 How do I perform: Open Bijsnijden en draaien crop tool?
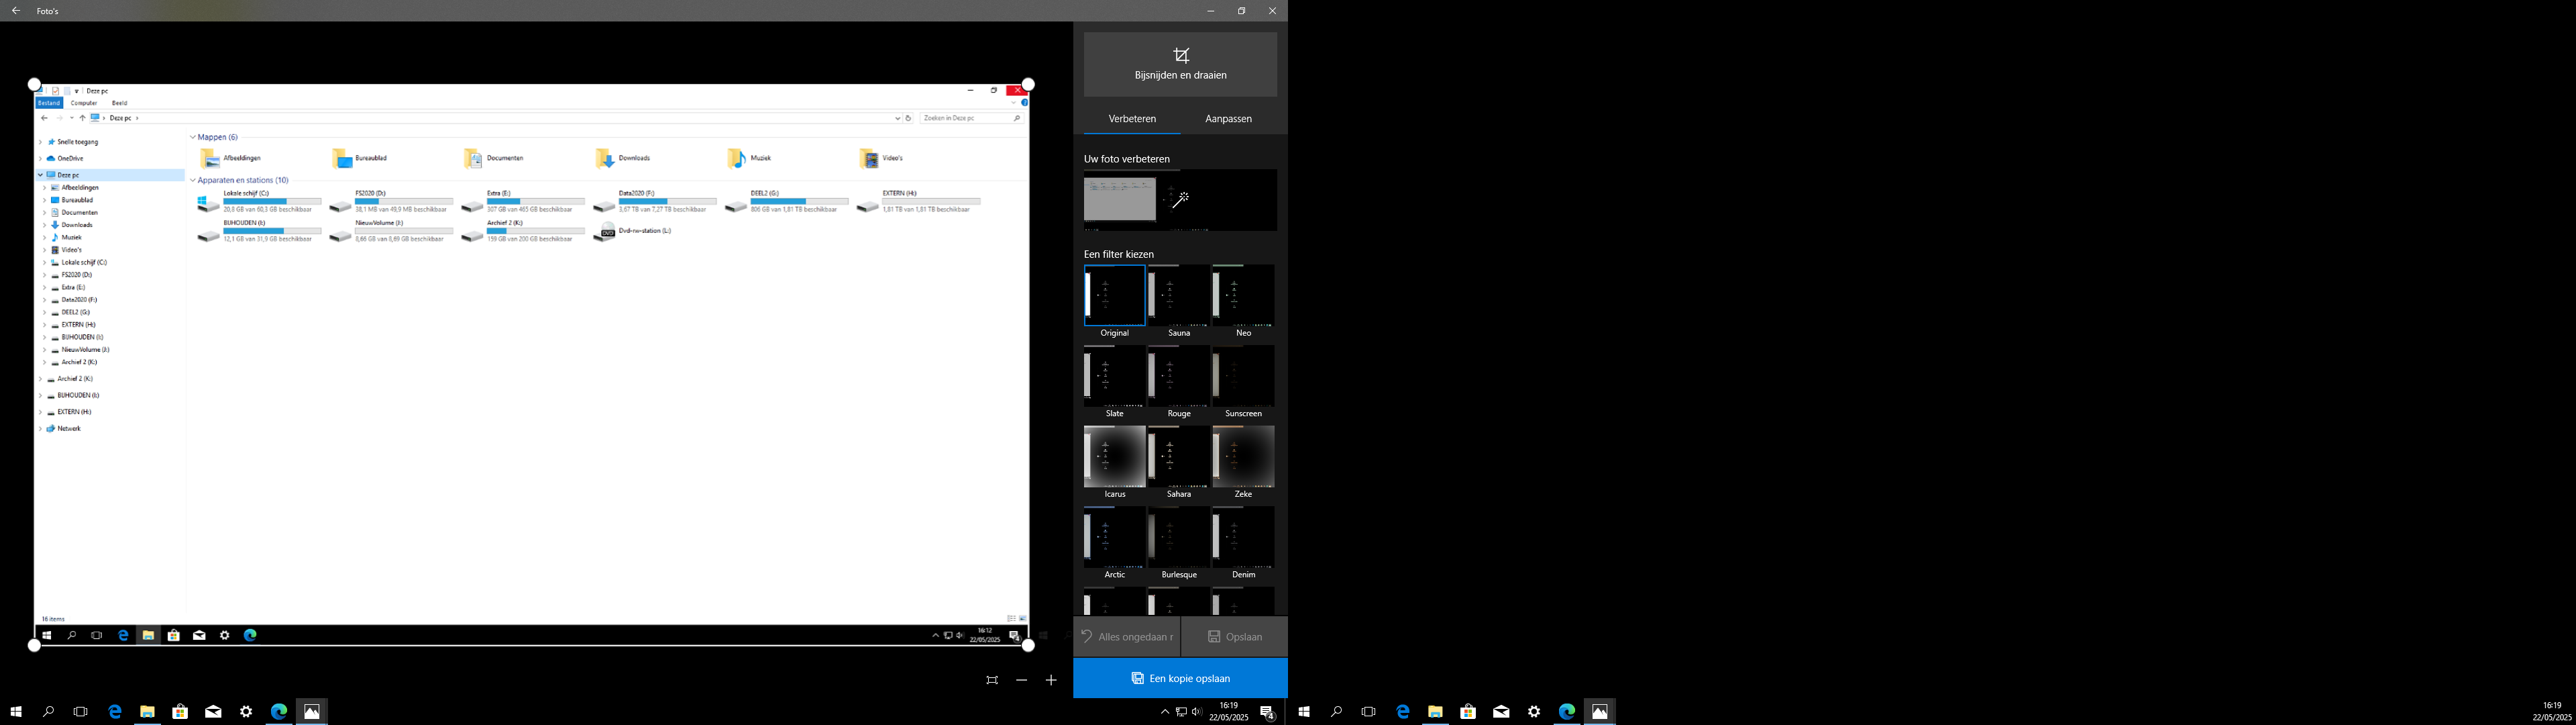(x=1180, y=64)
